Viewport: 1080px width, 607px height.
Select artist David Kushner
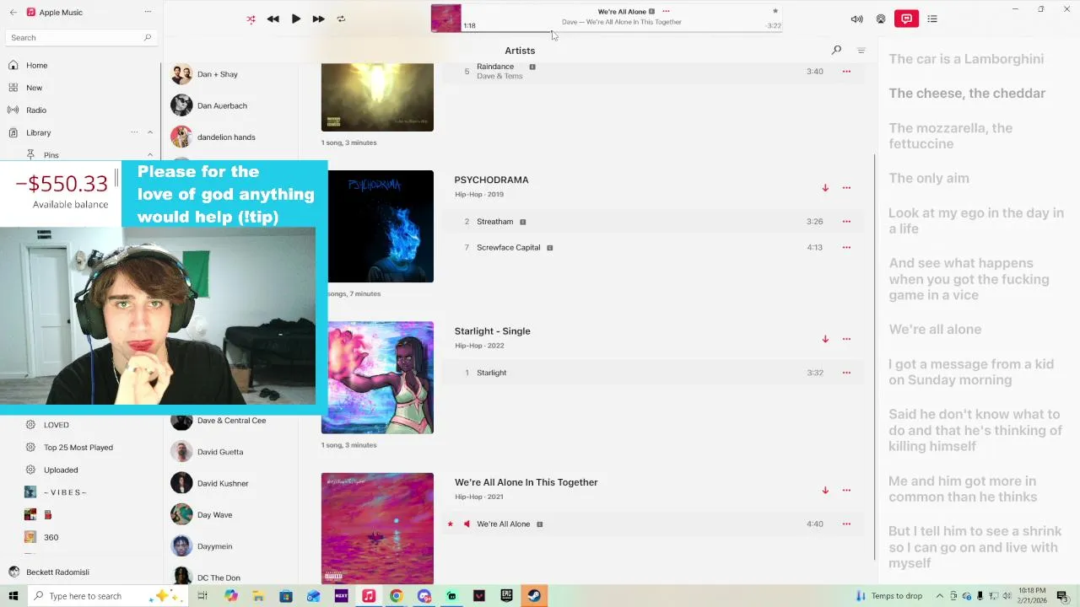pyautogui.click(x=222, y=483)
